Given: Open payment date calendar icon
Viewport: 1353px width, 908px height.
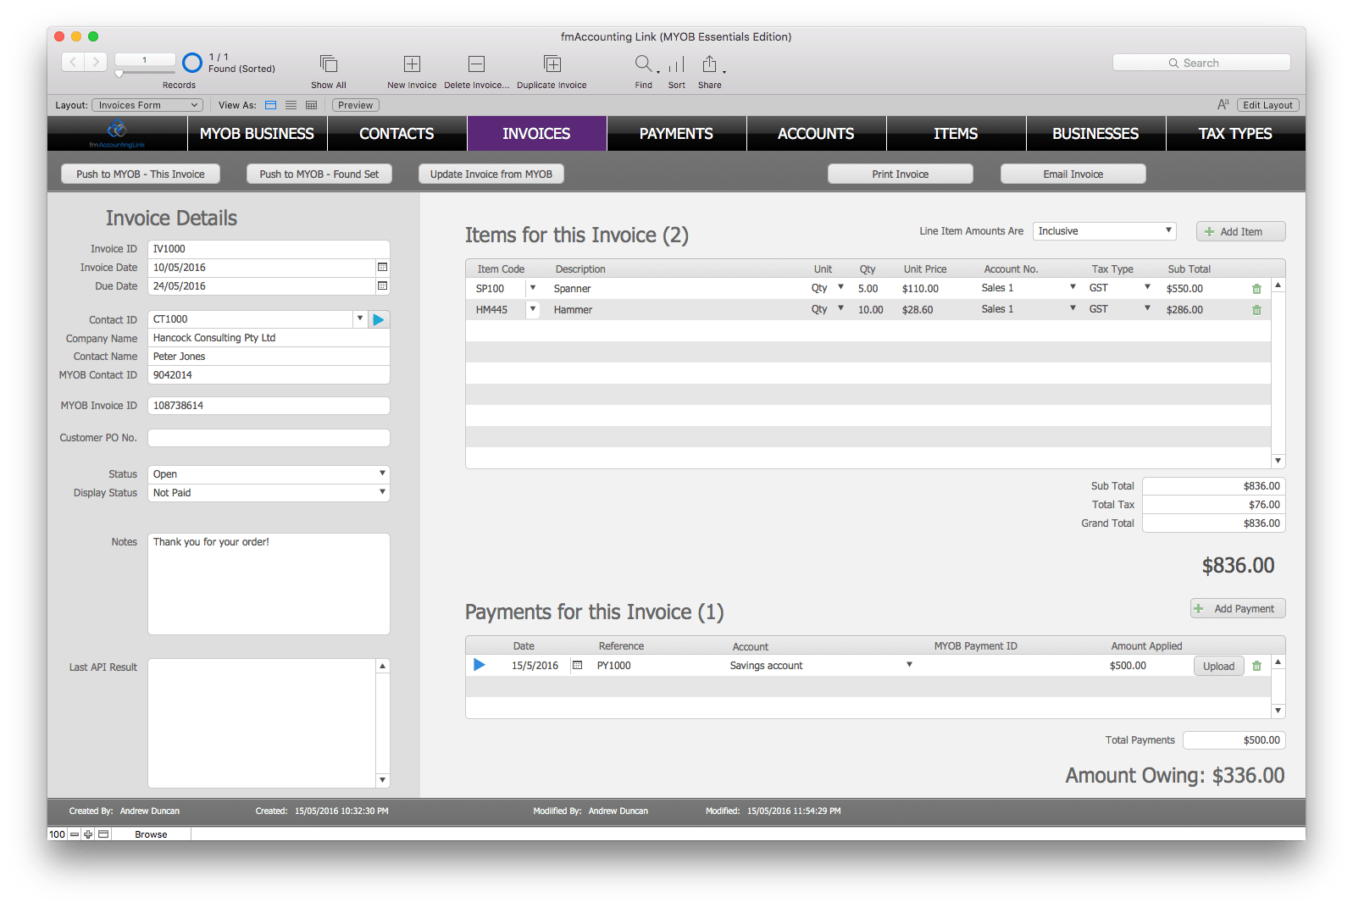Looking at the screenshot, I should coord(577,665).
